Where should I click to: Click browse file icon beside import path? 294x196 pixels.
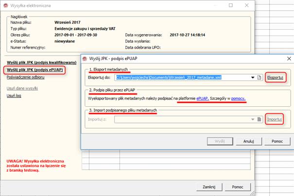point(259,119)
